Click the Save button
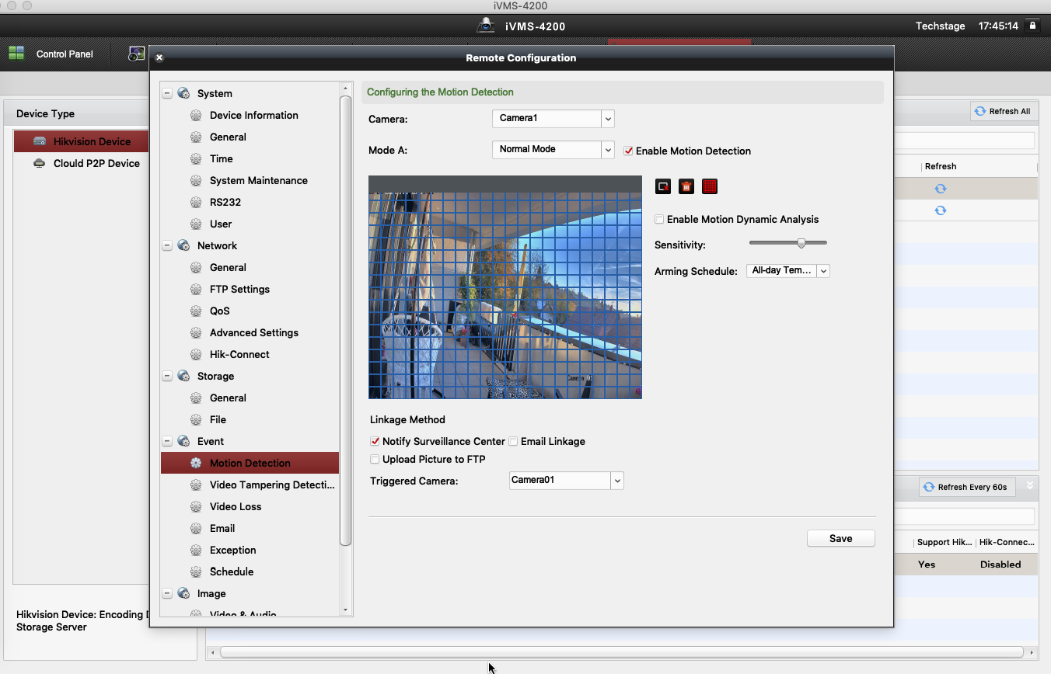 pos(840,538)
